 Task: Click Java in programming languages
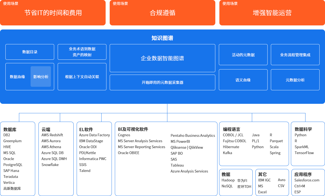256,135
